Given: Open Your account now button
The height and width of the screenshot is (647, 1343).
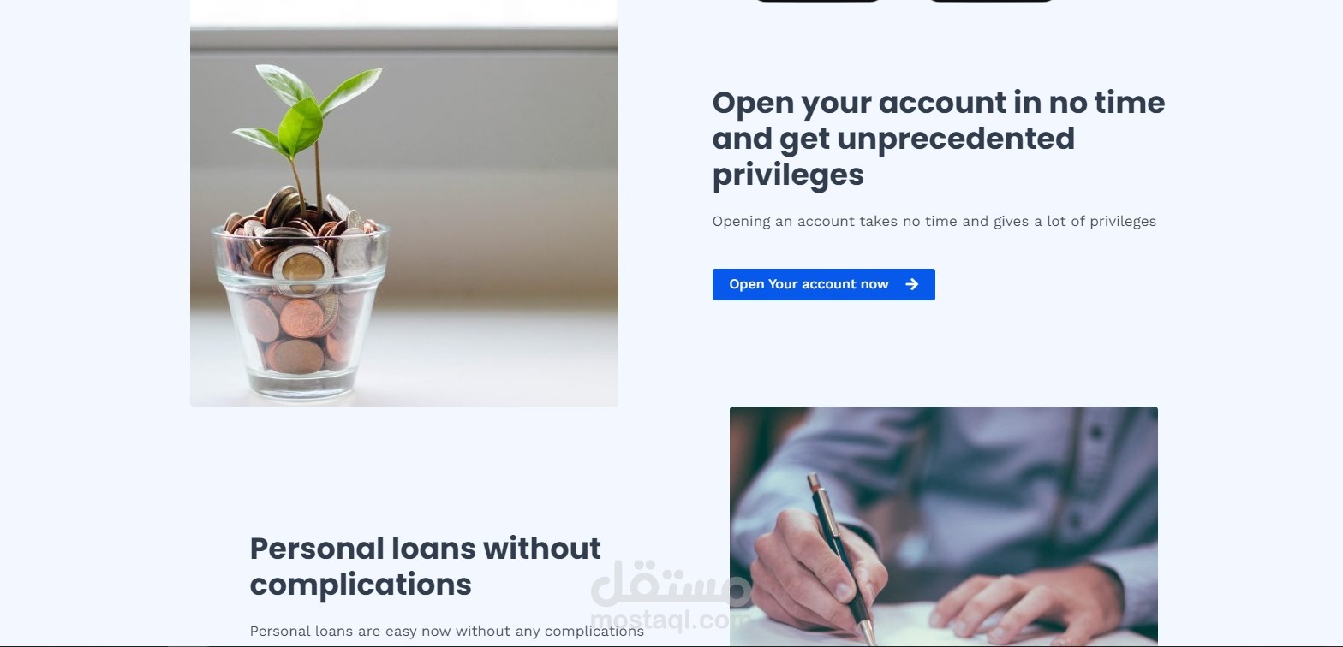Looking at the screenshot, I should (823, 284).
